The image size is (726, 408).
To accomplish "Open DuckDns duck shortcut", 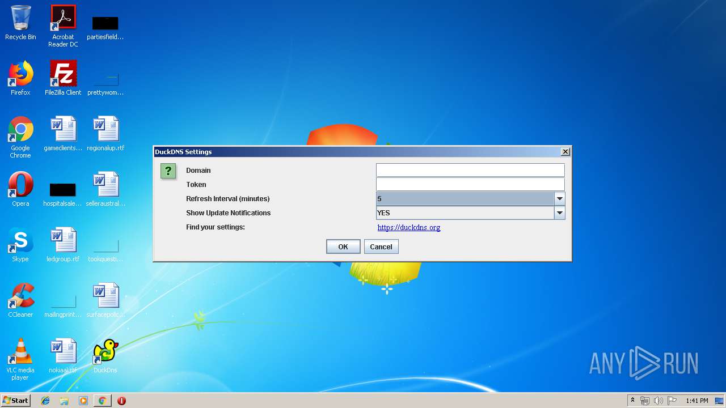I will point(105,356).
